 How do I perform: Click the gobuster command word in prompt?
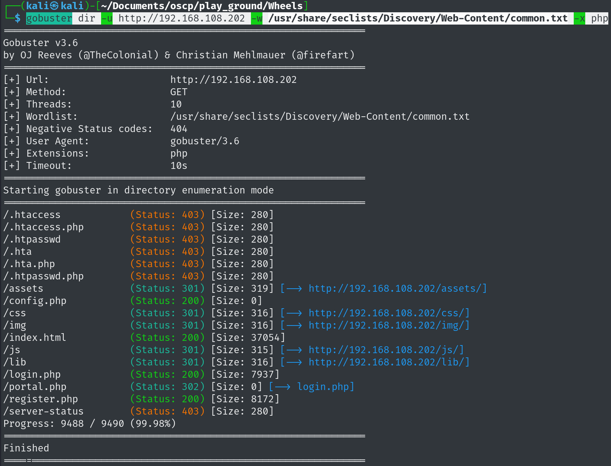click(49, 18)
